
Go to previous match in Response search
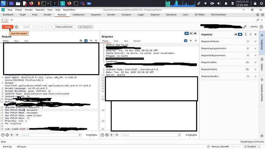point(112,135)
